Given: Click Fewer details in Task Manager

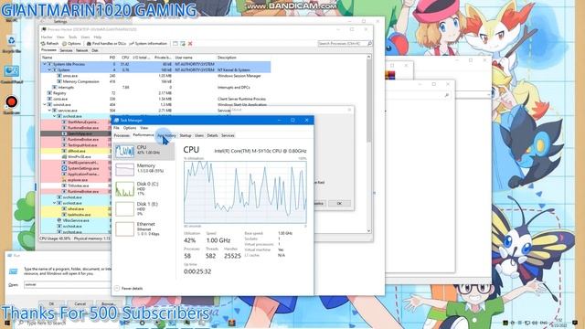Looking at the screenshot, I should pos(128,289).
